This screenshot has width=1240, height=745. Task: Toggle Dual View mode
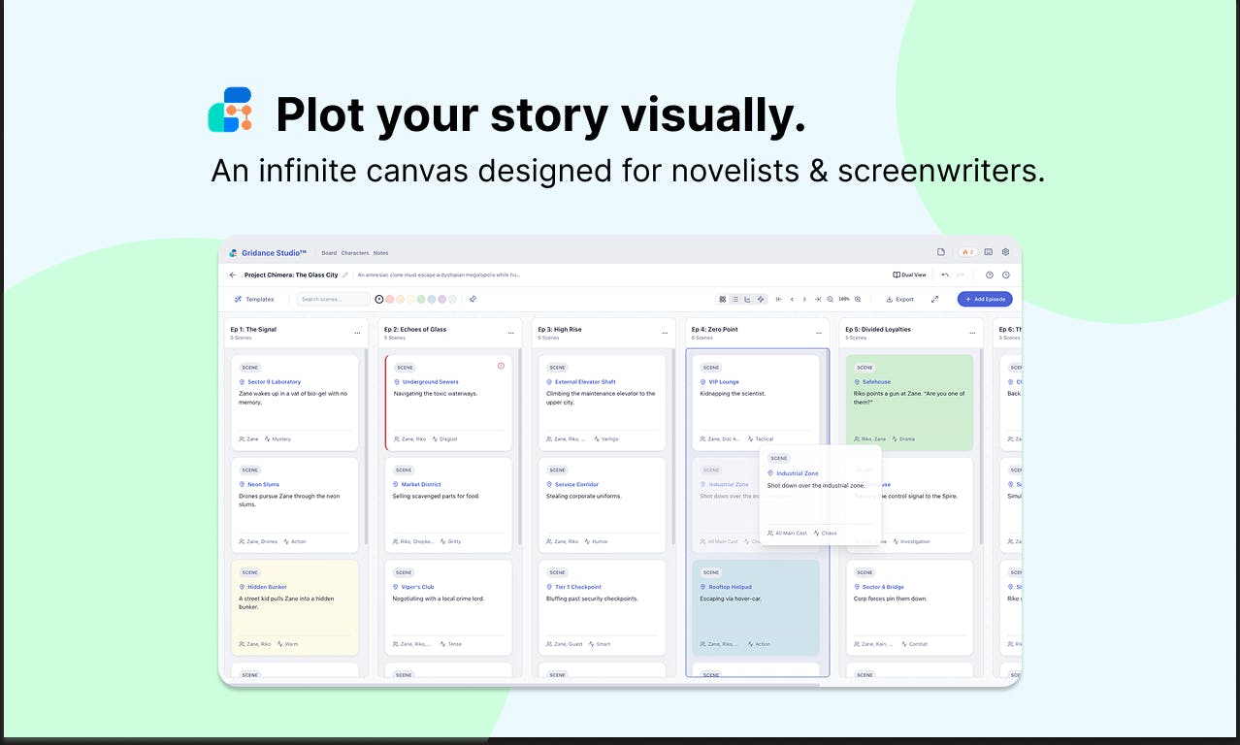coord(909,275)
